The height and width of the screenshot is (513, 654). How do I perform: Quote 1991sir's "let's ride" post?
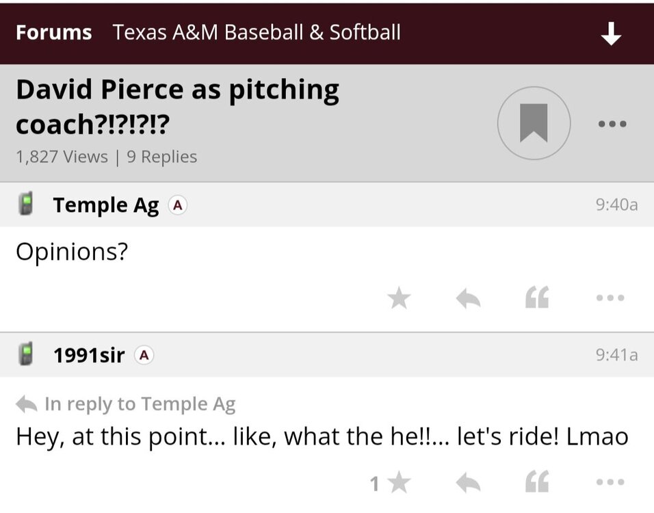(x=537, y=484)
